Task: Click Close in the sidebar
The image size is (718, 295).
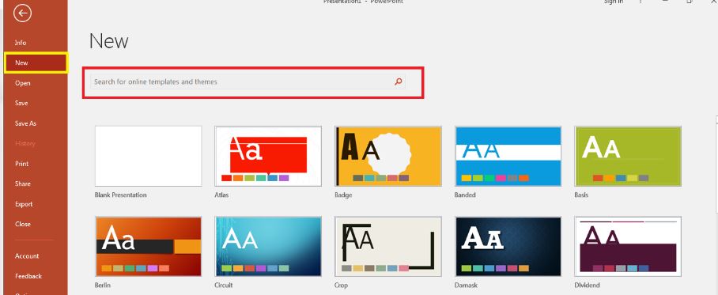Action: pyautogui.click(x=22, y=224)
